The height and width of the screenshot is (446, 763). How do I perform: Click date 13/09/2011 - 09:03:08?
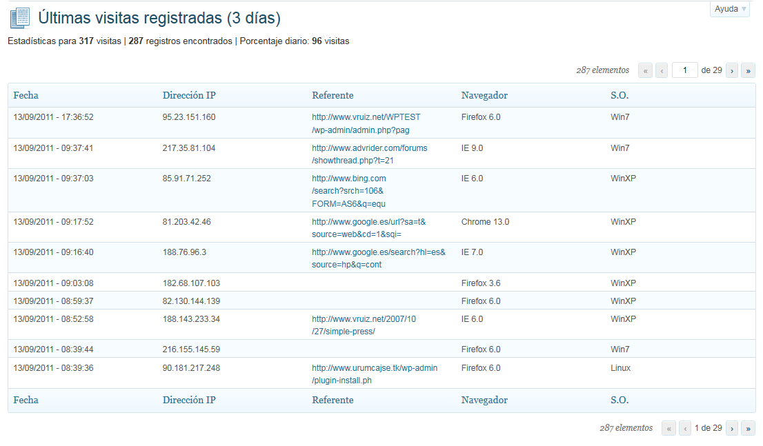coord(54,283)
